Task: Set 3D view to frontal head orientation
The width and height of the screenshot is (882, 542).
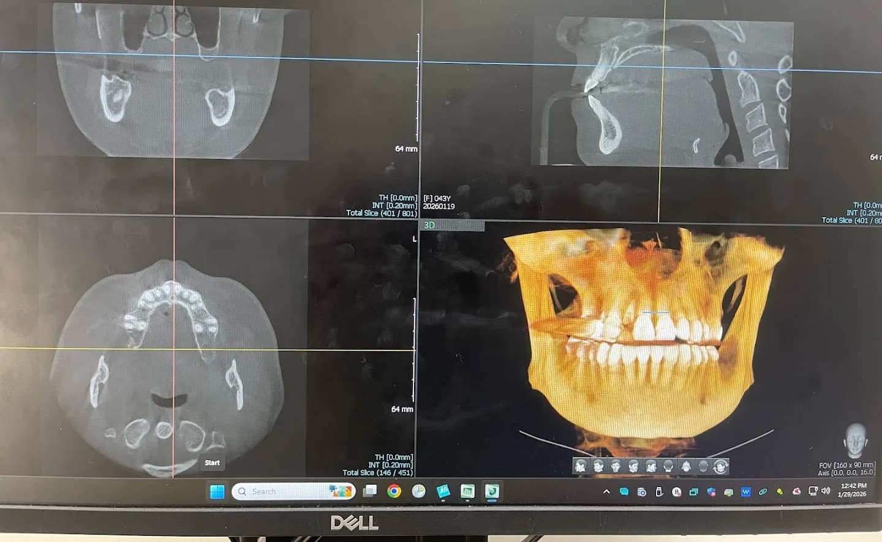Action: pos(616,466)
